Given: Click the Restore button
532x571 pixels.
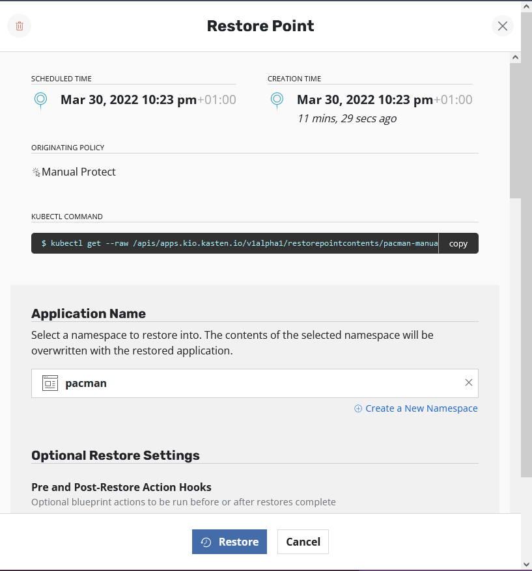Looking at the screenshot, I should coord(229,542).
